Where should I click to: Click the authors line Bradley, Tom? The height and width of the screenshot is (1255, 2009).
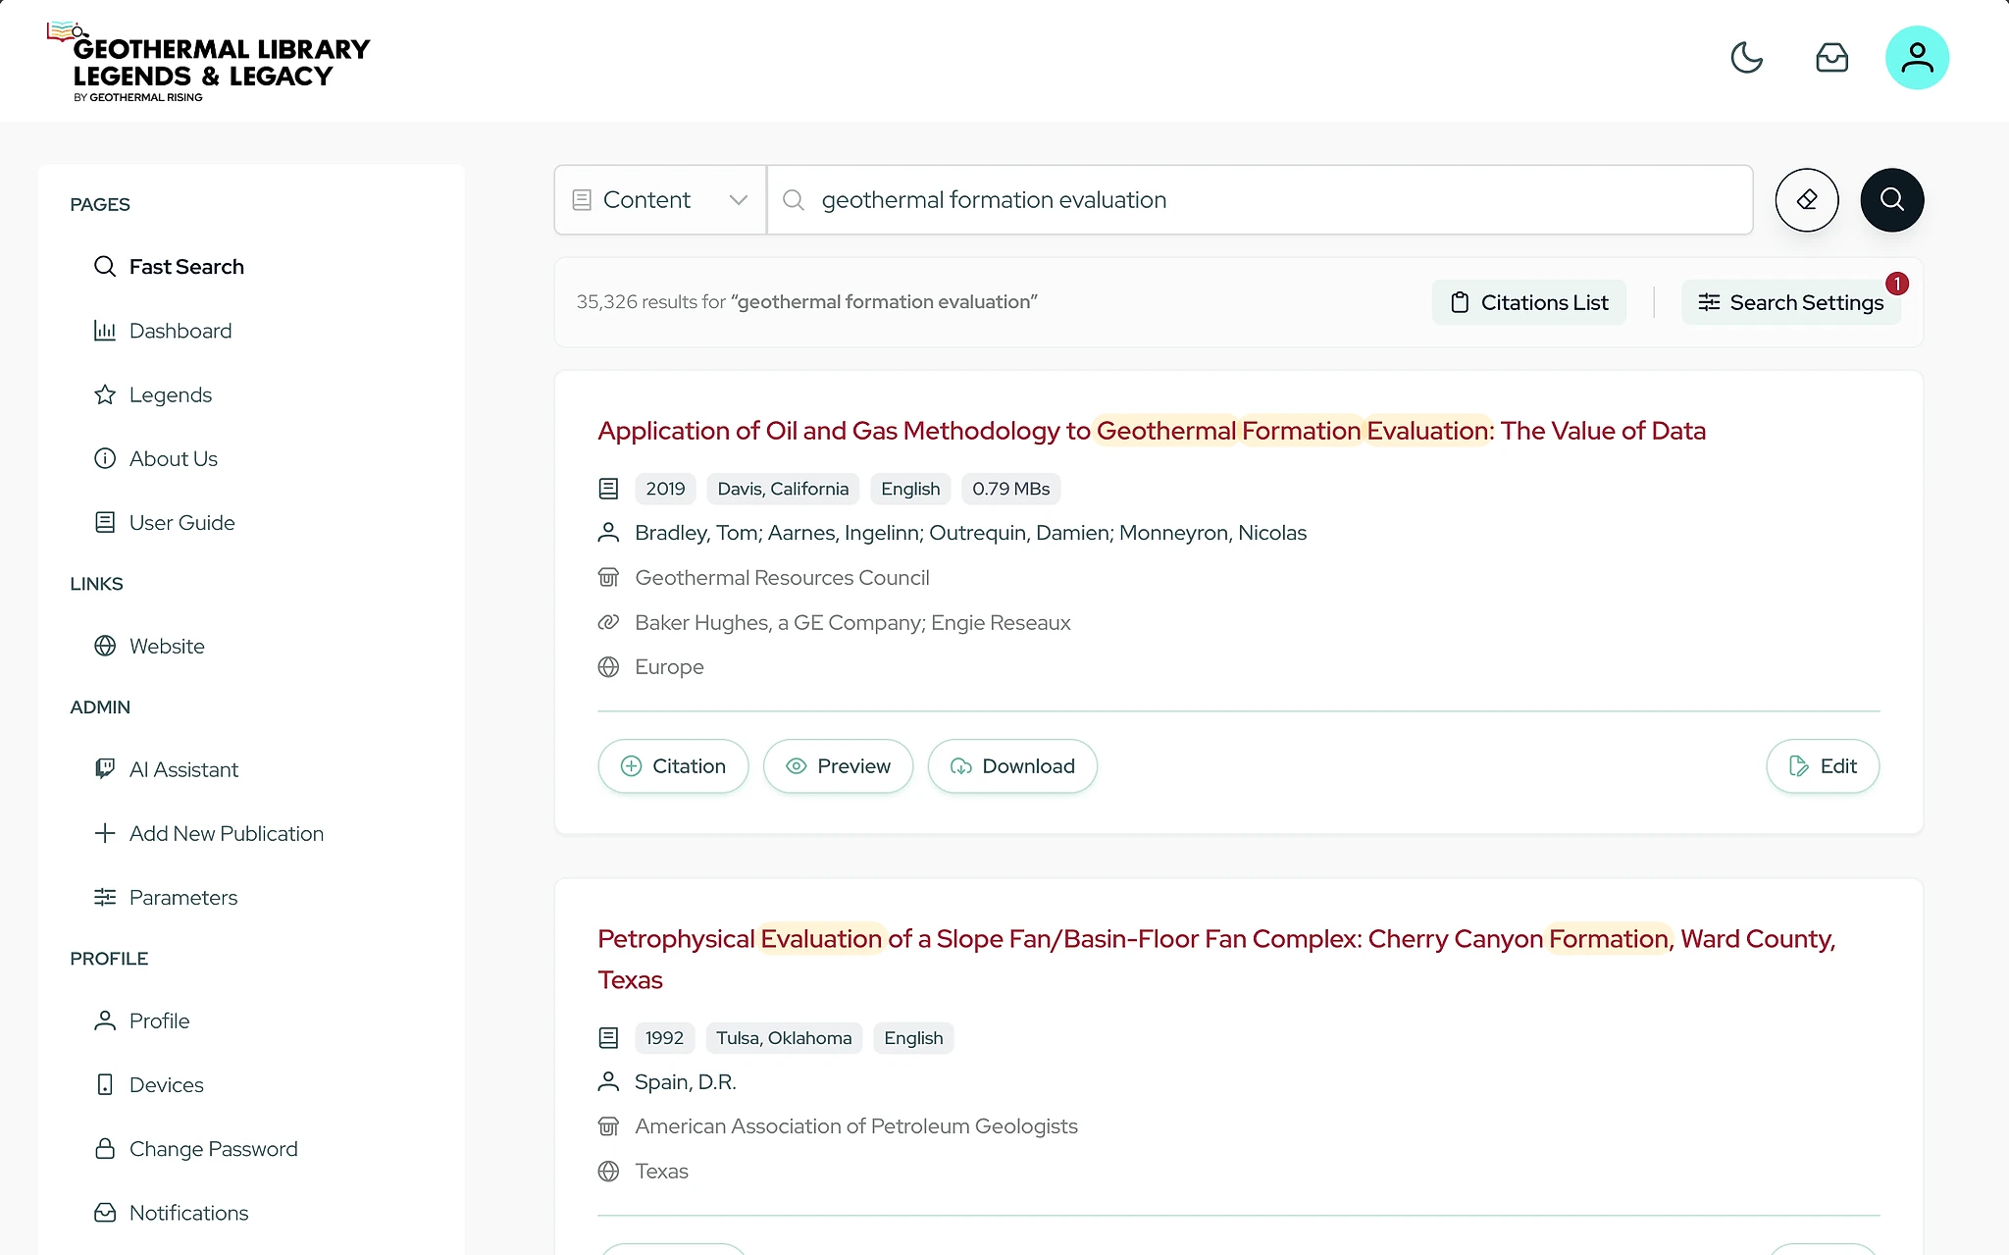click(x=970, y=533)
